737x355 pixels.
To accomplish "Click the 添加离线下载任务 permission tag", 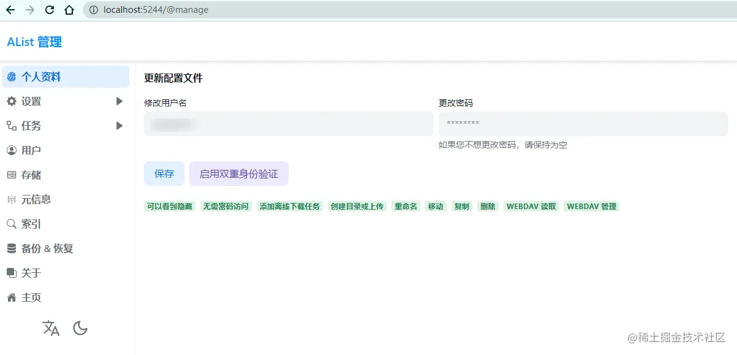I will tap(290, 207).
